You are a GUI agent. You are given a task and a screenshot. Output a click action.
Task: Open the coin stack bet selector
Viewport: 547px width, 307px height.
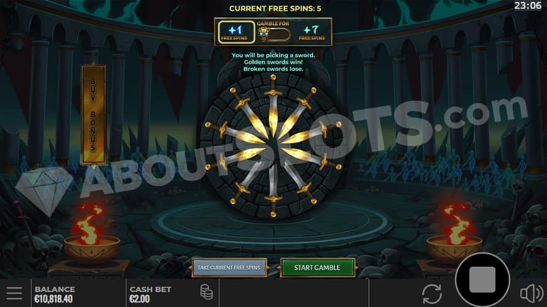point(206,292)
